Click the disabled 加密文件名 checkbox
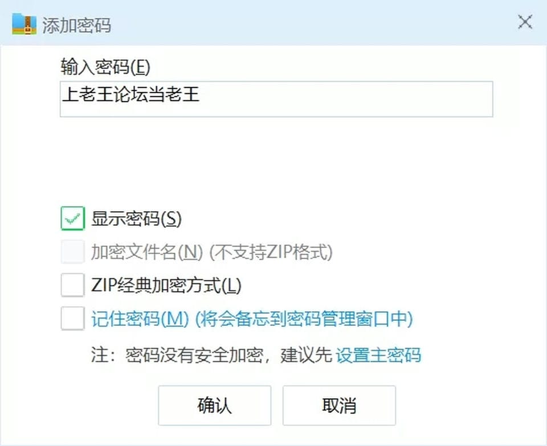The height and width of the screenshot is (446, 547). tap(72, 251)
